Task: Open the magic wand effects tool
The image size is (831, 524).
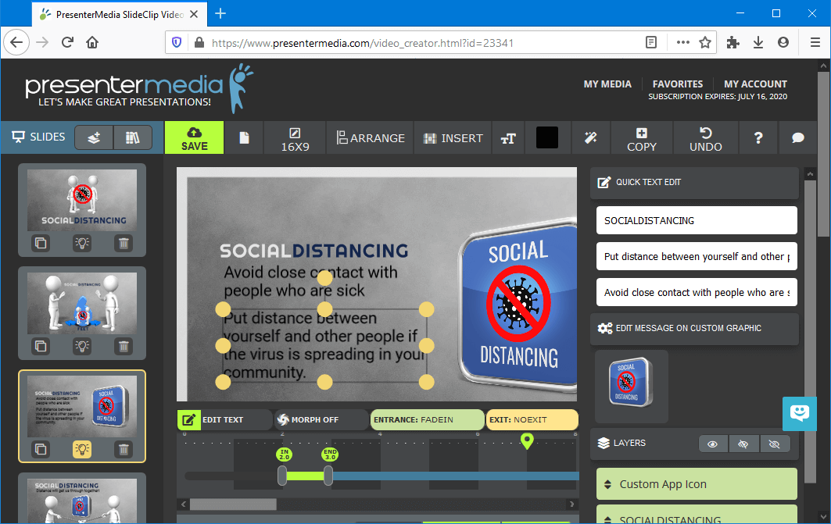Action: click(590, 138)
